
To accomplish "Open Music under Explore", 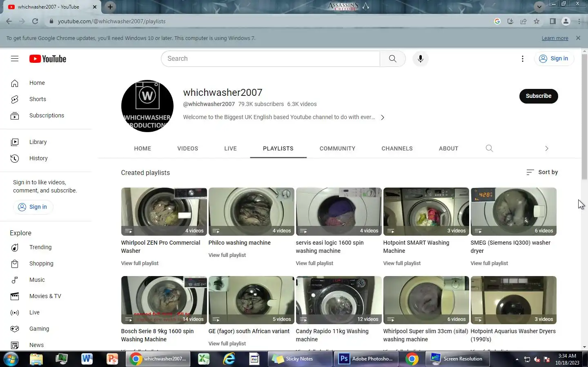I will pyautogui.click(x=46, y=280).
